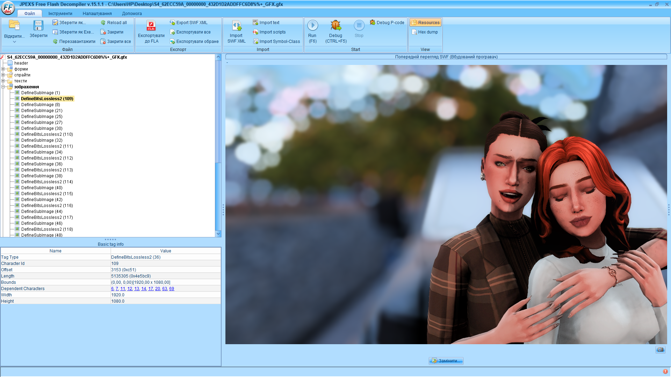Click the Export SWF XML icon
The width and height of the screenshot is (671, 377).
[172, 23]
